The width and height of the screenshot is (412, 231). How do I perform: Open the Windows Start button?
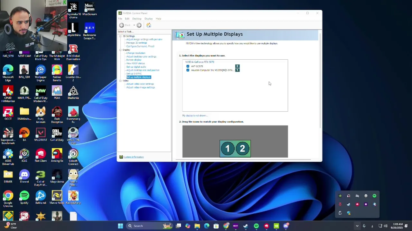(x=120, y=226)
